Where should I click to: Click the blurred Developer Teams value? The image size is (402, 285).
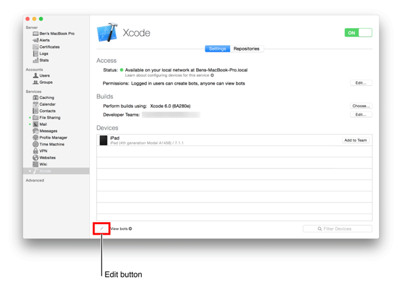coord(171,115)
